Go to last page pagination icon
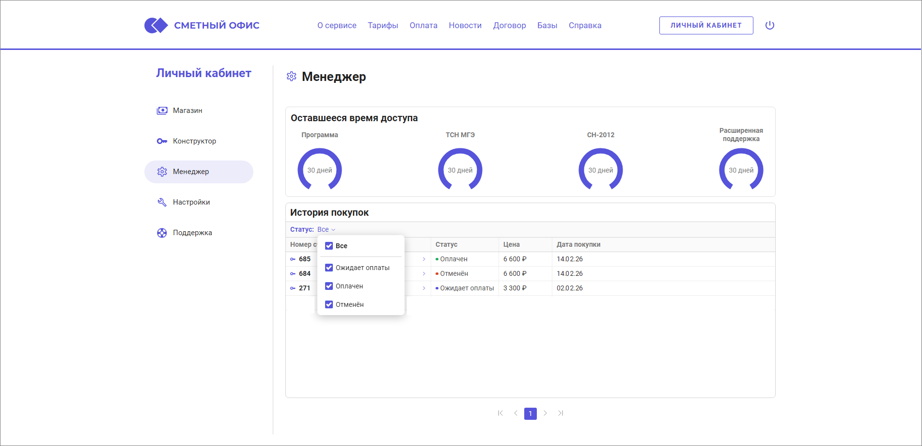 (x=561, y=414)
